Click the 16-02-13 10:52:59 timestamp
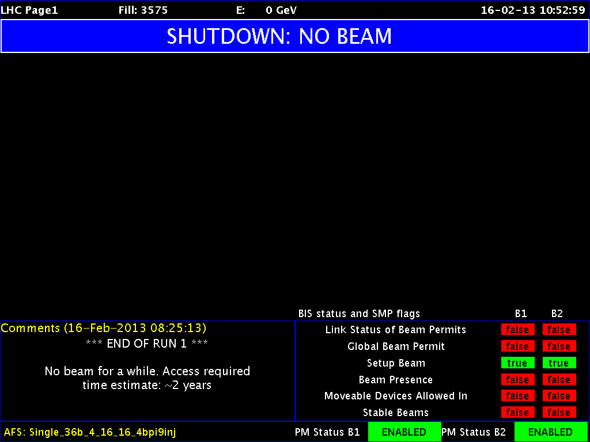 pos(533,10)
